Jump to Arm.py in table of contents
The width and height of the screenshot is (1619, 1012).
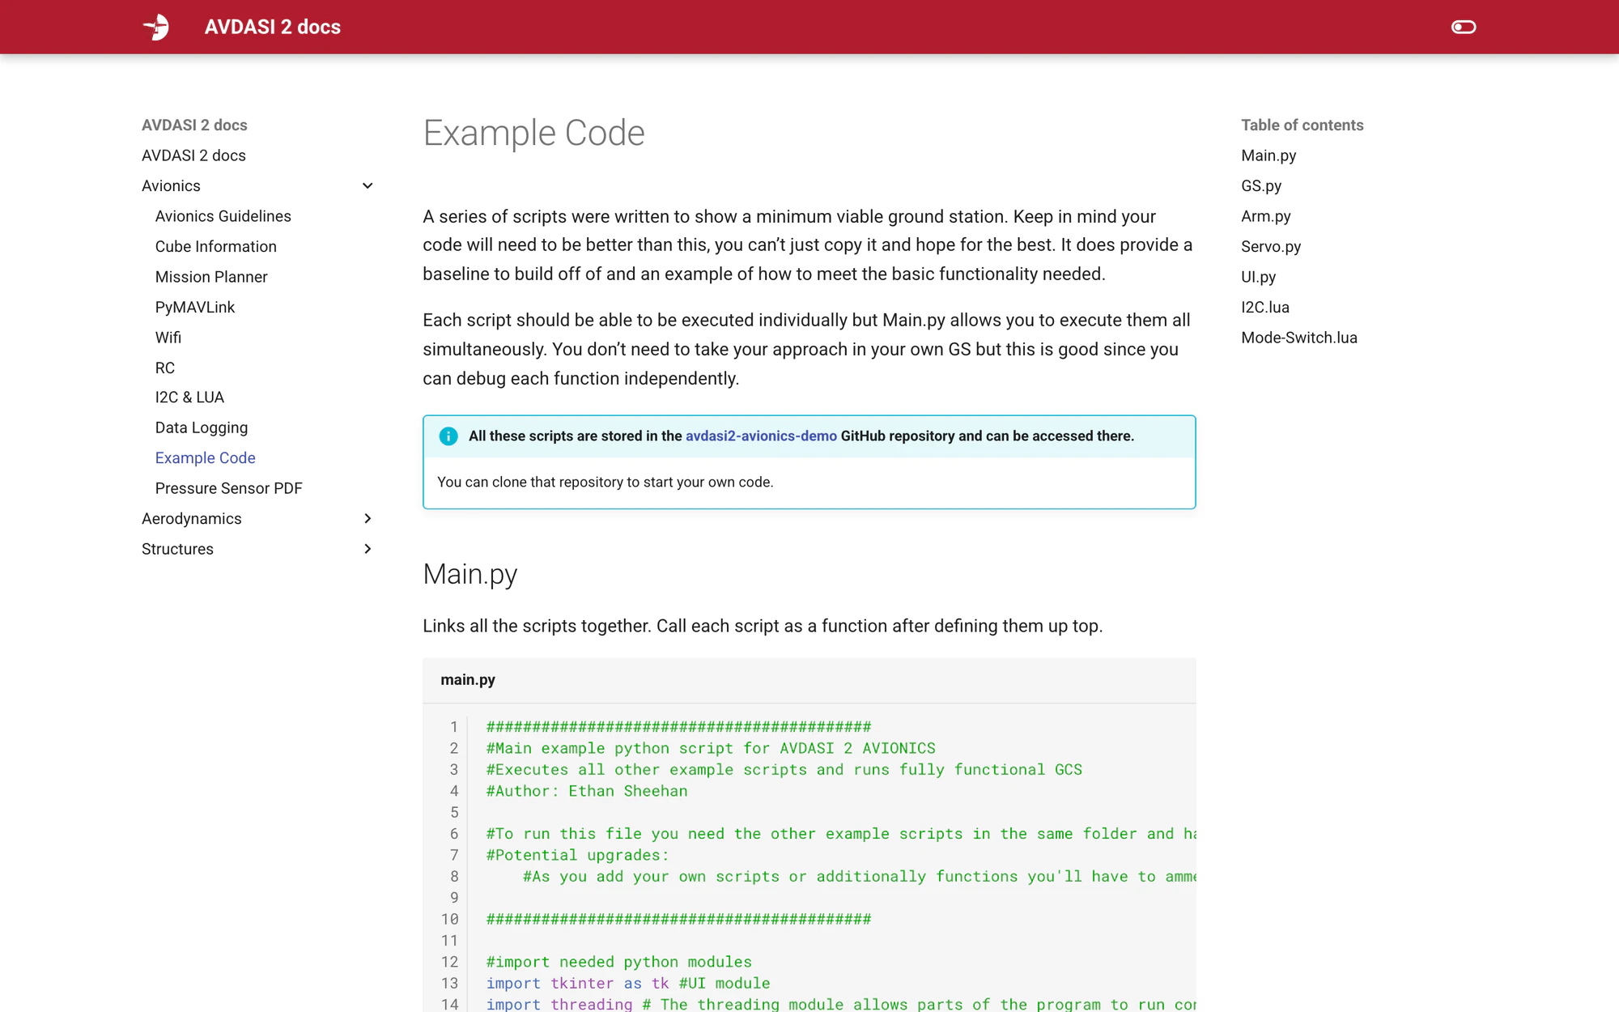point(1265,216)
